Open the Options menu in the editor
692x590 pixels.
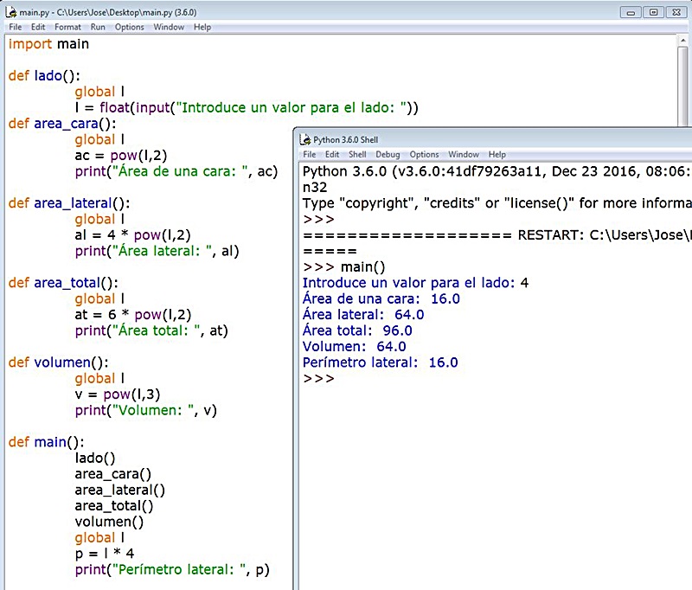129,27
